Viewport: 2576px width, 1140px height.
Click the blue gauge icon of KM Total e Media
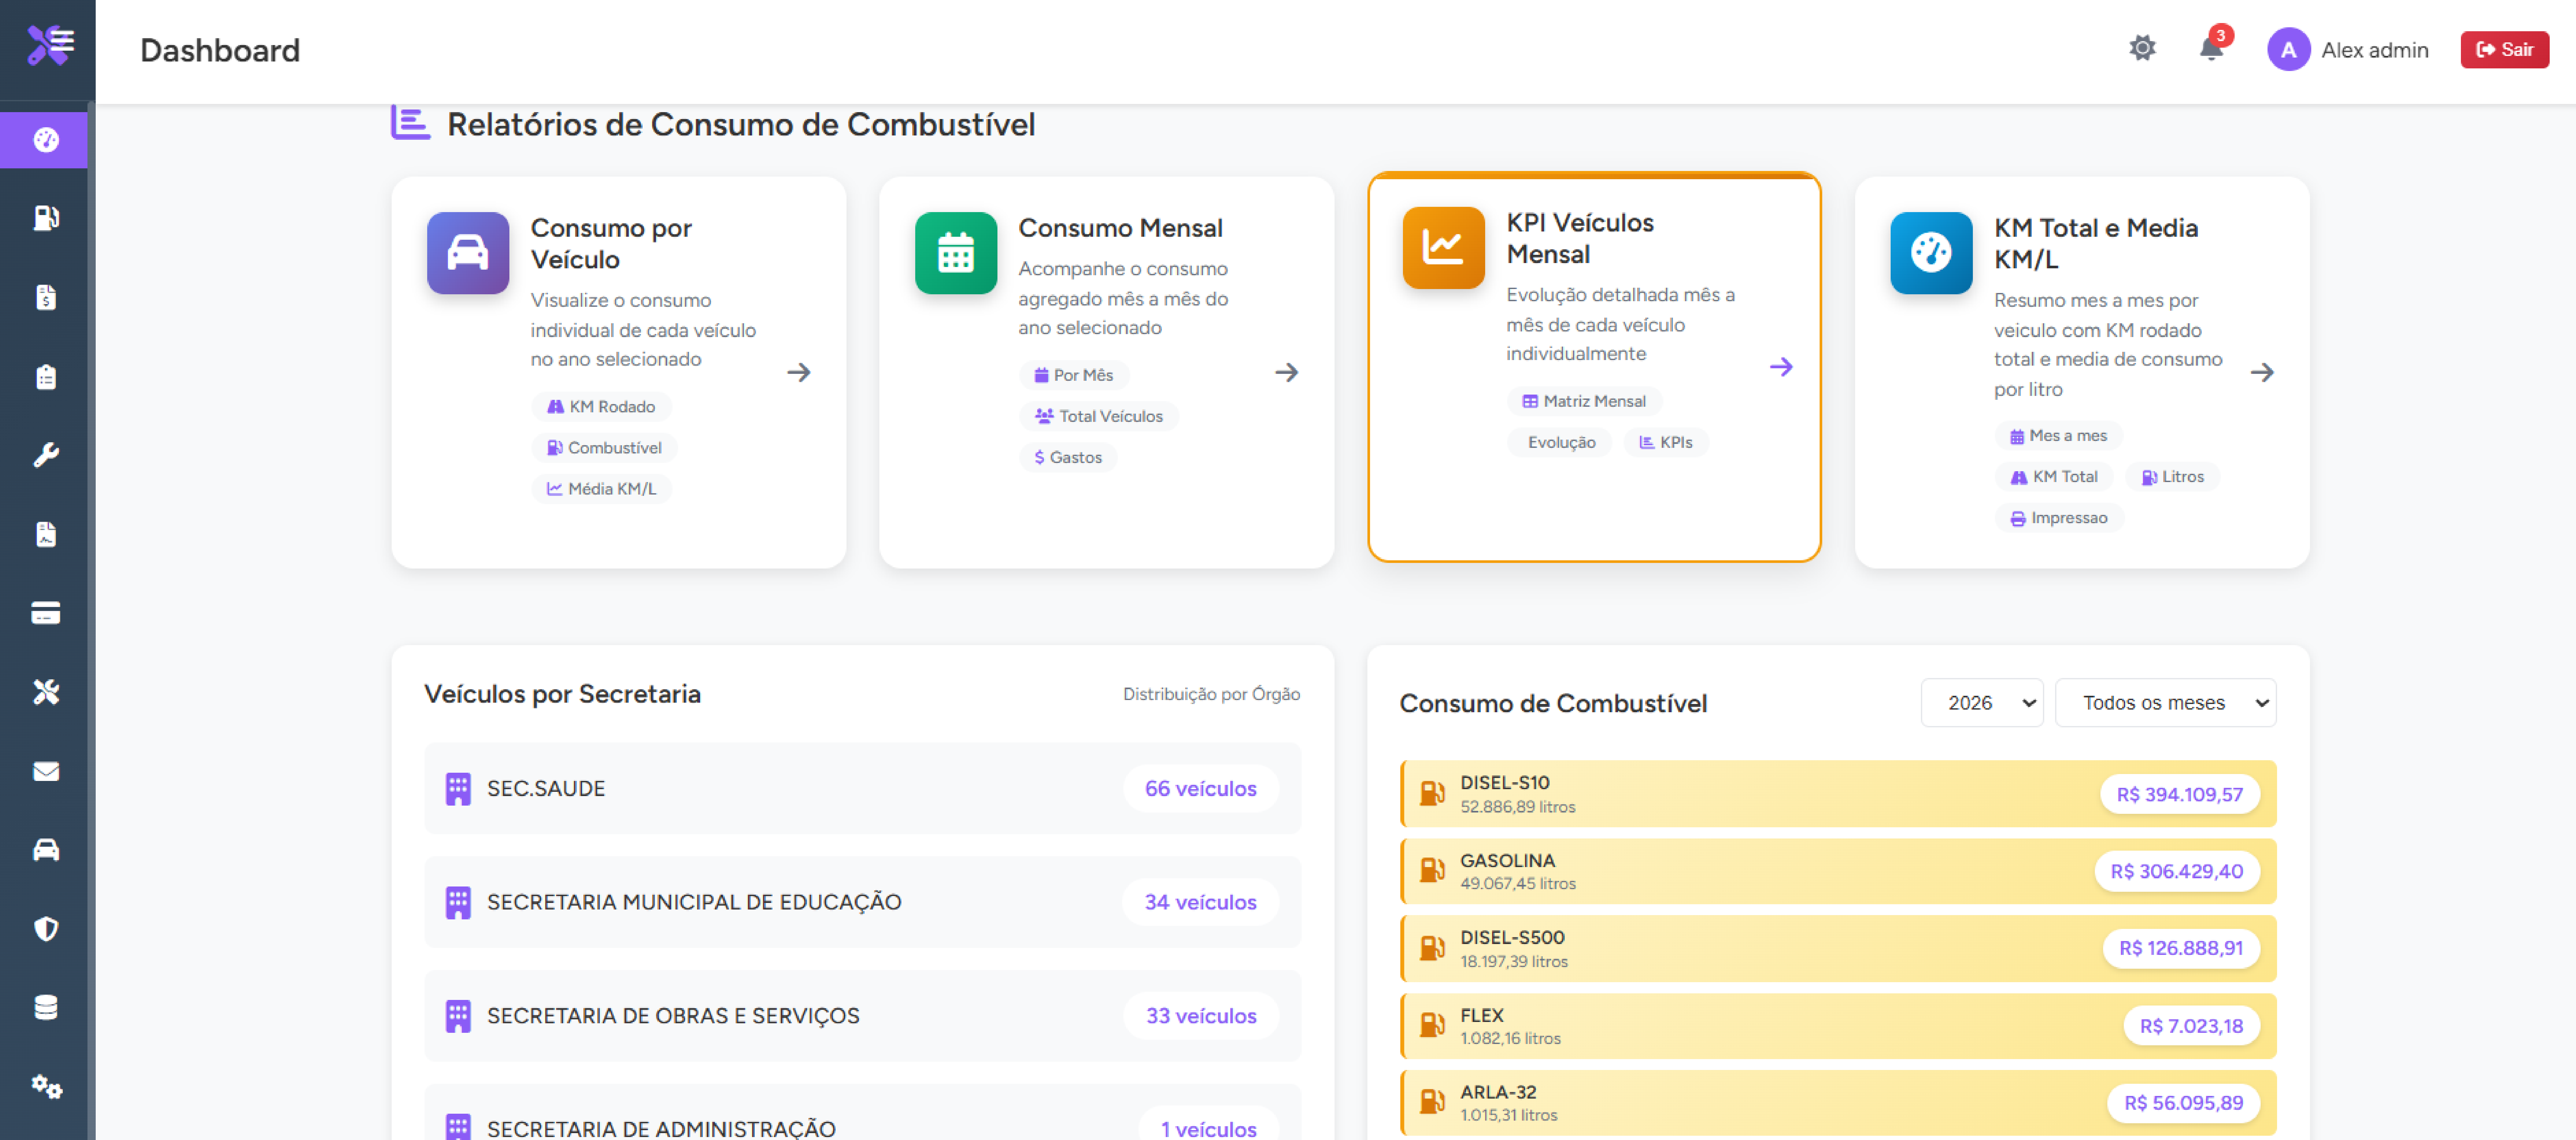pyautogui.click(x=1931, y=253)
